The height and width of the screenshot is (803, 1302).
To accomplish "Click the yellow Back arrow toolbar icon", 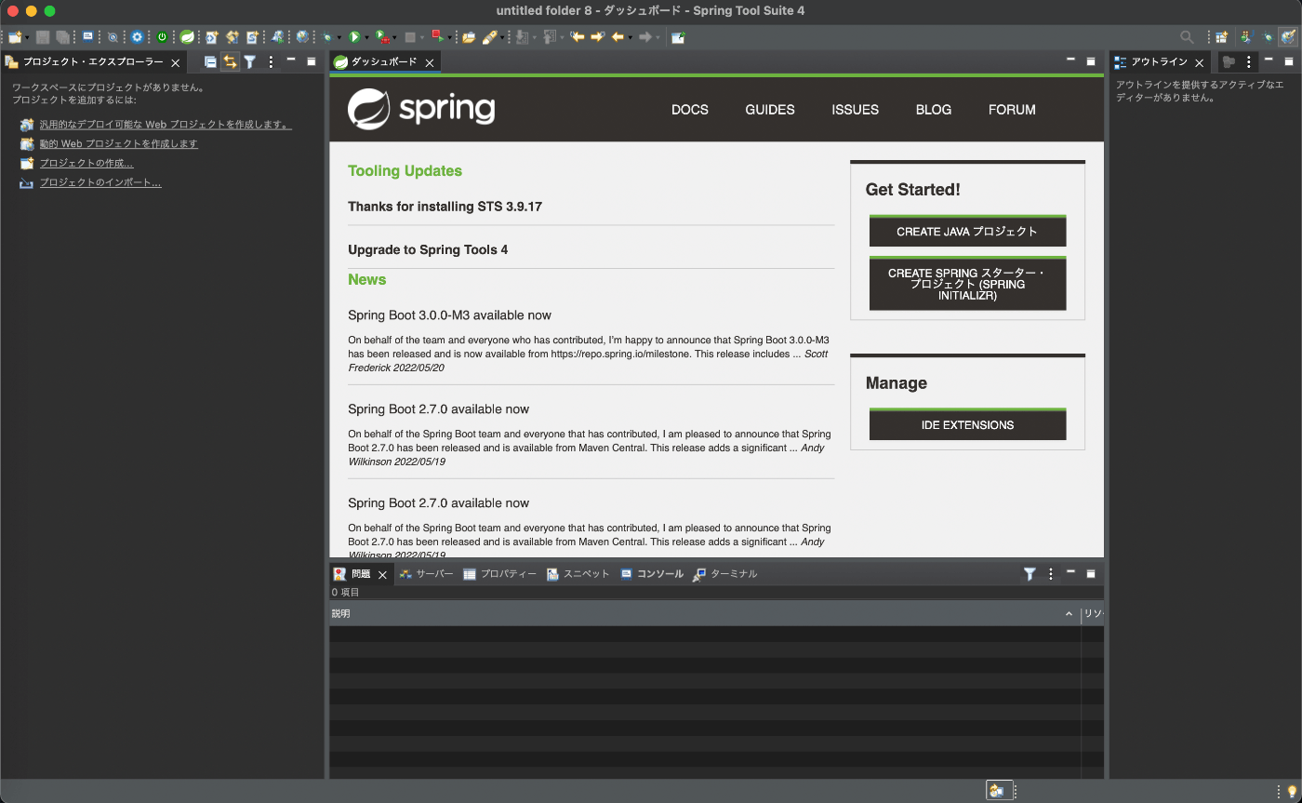I will coord(617,37).
